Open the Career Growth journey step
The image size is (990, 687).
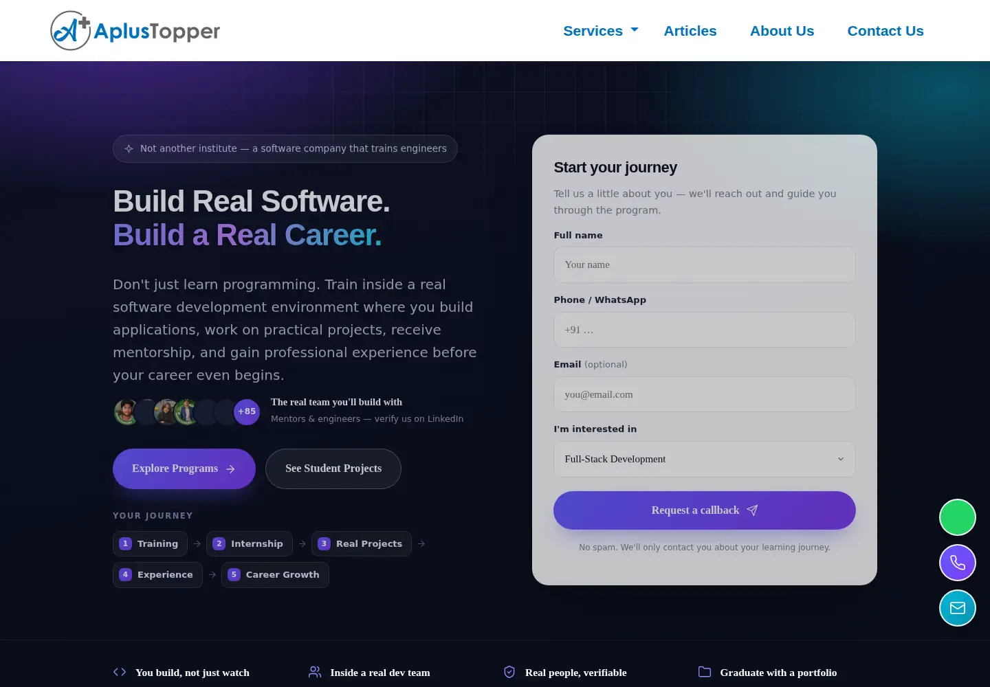point(275,574)
